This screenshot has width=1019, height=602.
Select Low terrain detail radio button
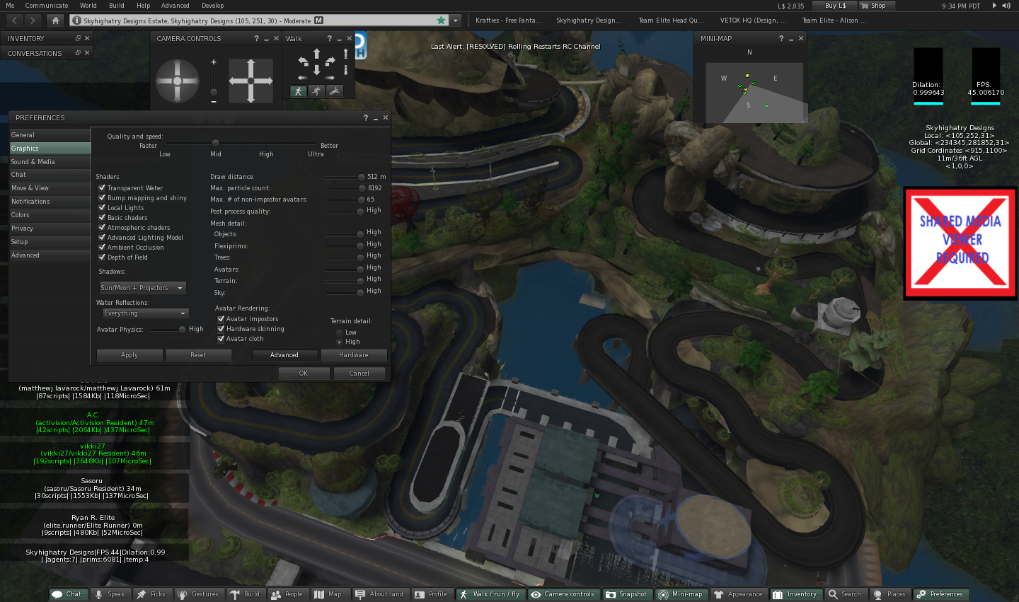pyautogui.click(x=340, y=332)
